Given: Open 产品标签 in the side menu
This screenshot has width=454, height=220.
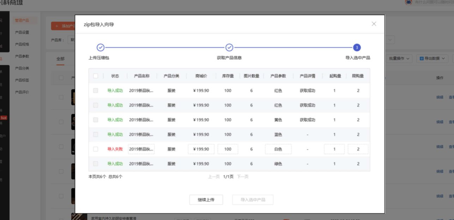Looking at the screenshot, I should (22, 80).
